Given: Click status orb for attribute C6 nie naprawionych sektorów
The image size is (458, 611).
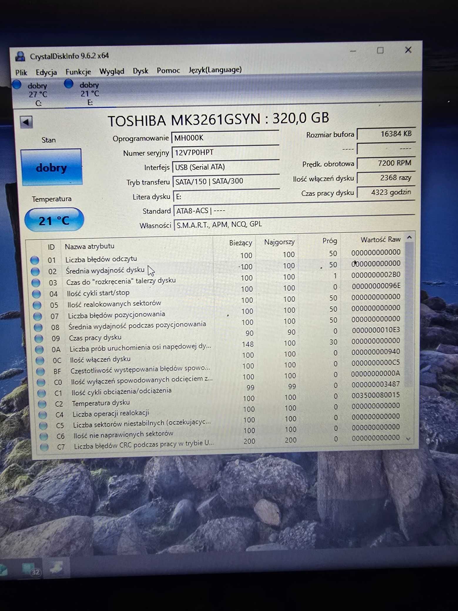Looking at the screenshot, I should click(44, 436).
